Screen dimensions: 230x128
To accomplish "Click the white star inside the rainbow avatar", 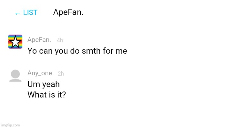I will (15, 42).
